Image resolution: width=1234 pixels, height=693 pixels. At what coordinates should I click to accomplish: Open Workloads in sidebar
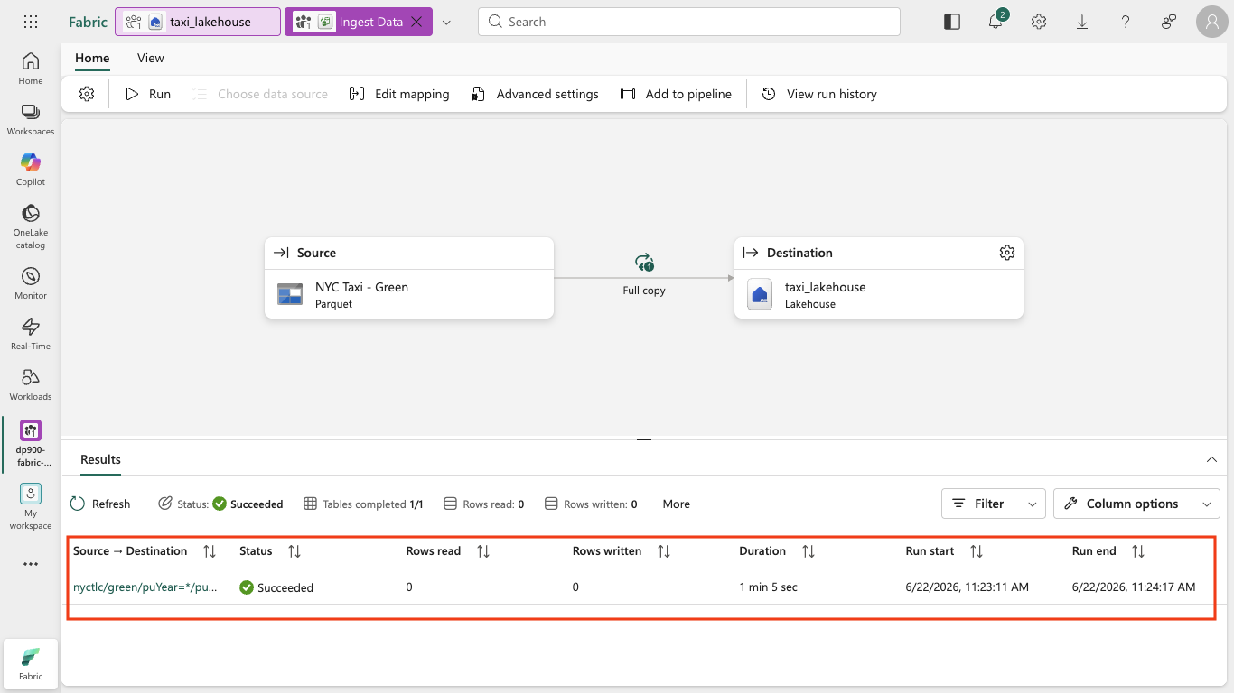point(31,384)
